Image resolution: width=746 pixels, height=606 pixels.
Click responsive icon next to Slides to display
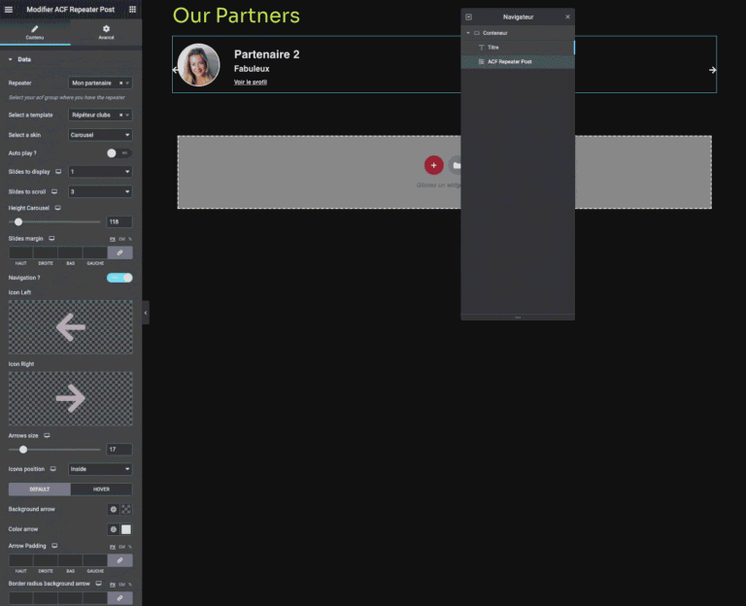[58, 171]
